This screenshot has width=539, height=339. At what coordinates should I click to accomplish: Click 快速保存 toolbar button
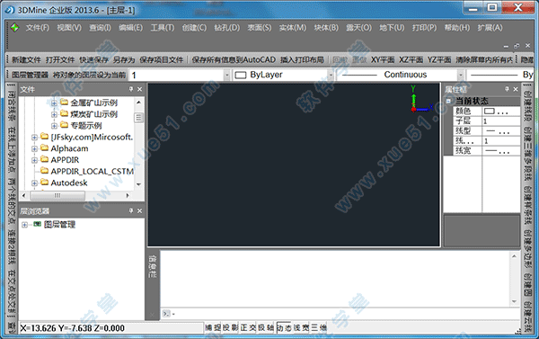(93, 60)
